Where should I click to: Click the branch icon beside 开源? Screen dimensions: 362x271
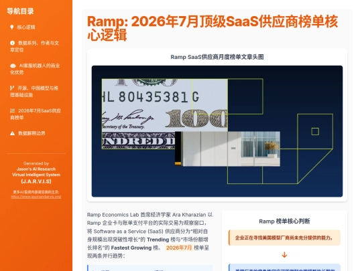tap(12, 88)
